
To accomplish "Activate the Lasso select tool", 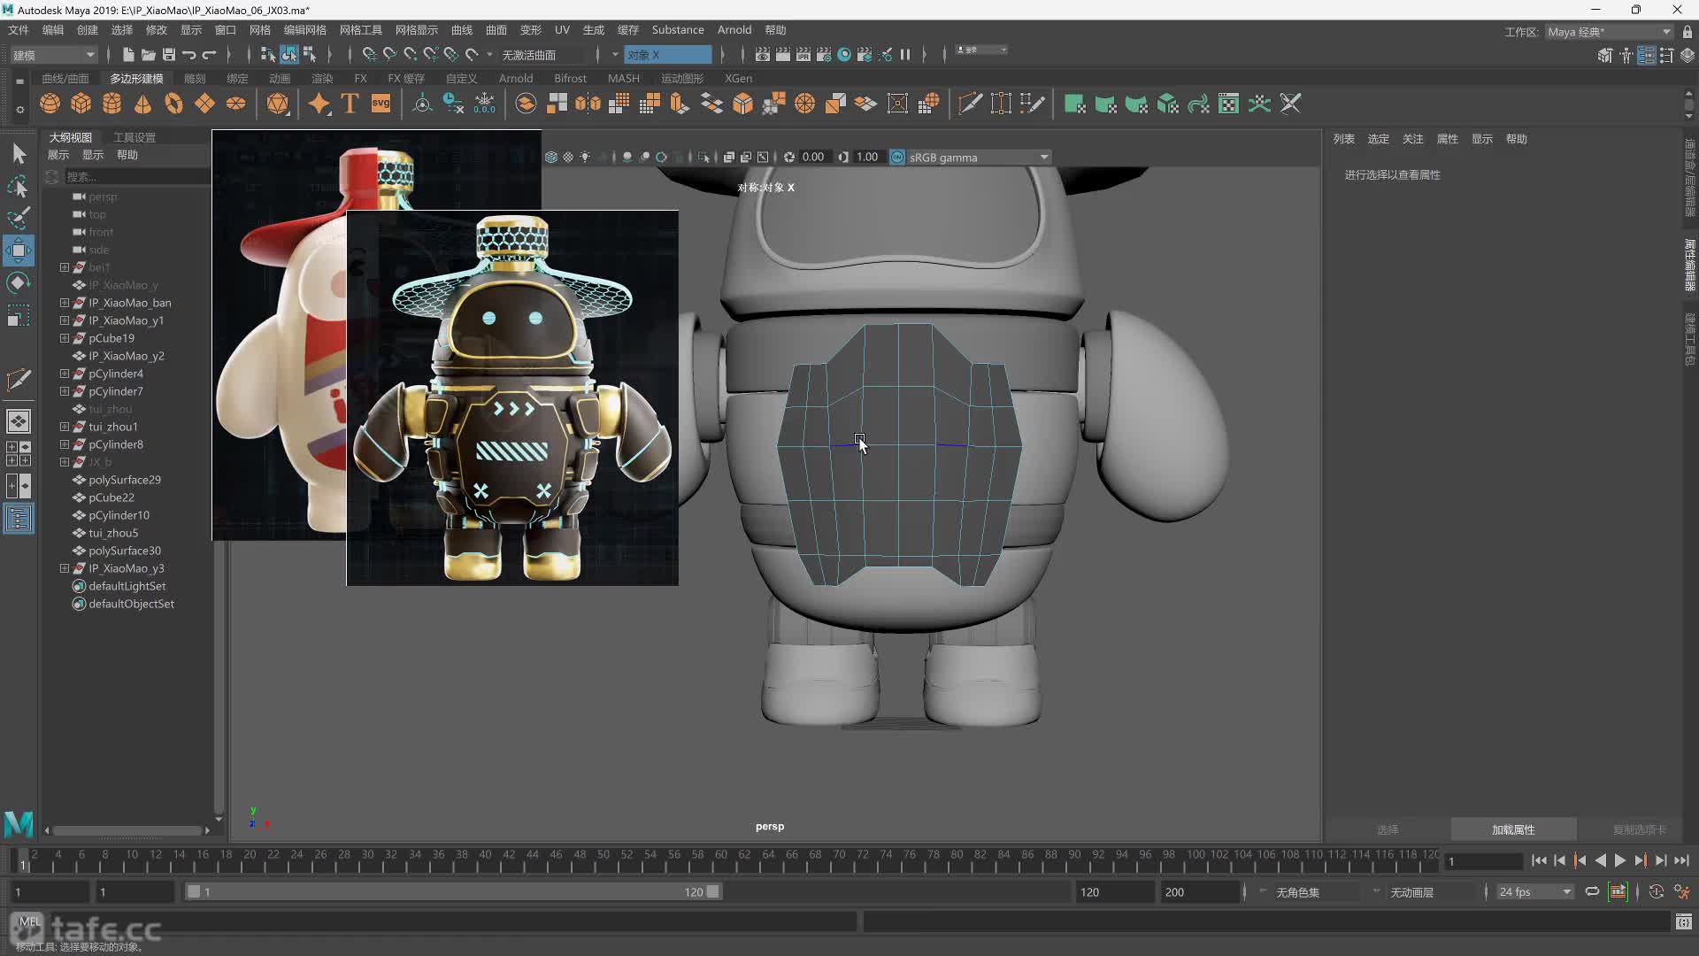I will [19, 186].
